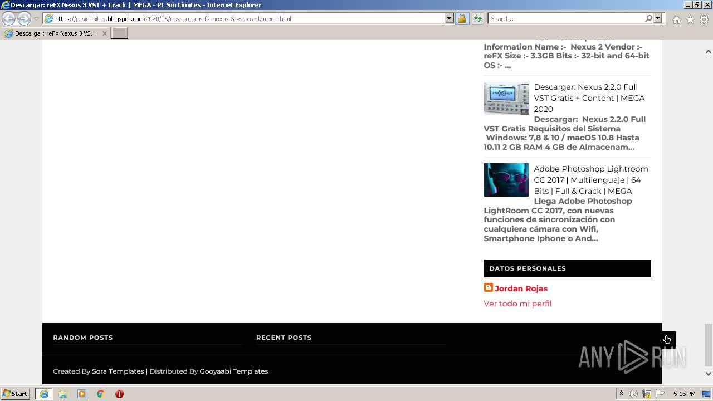The image size is (713, 401).
Task: Click the browser Forward arrow button
Action: coord(24,19)
